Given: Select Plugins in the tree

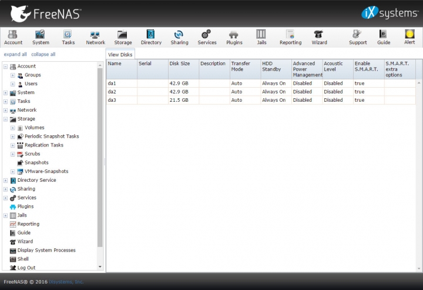Looking at the screenshot, I should (x=25, y=206).
